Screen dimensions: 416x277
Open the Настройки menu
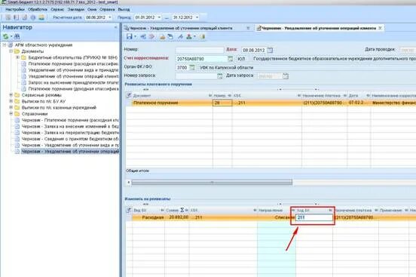pos(15,9)
